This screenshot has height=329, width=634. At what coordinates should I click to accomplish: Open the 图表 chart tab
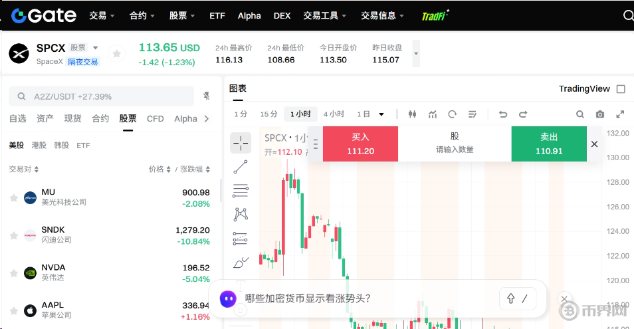tap(238, 88)
